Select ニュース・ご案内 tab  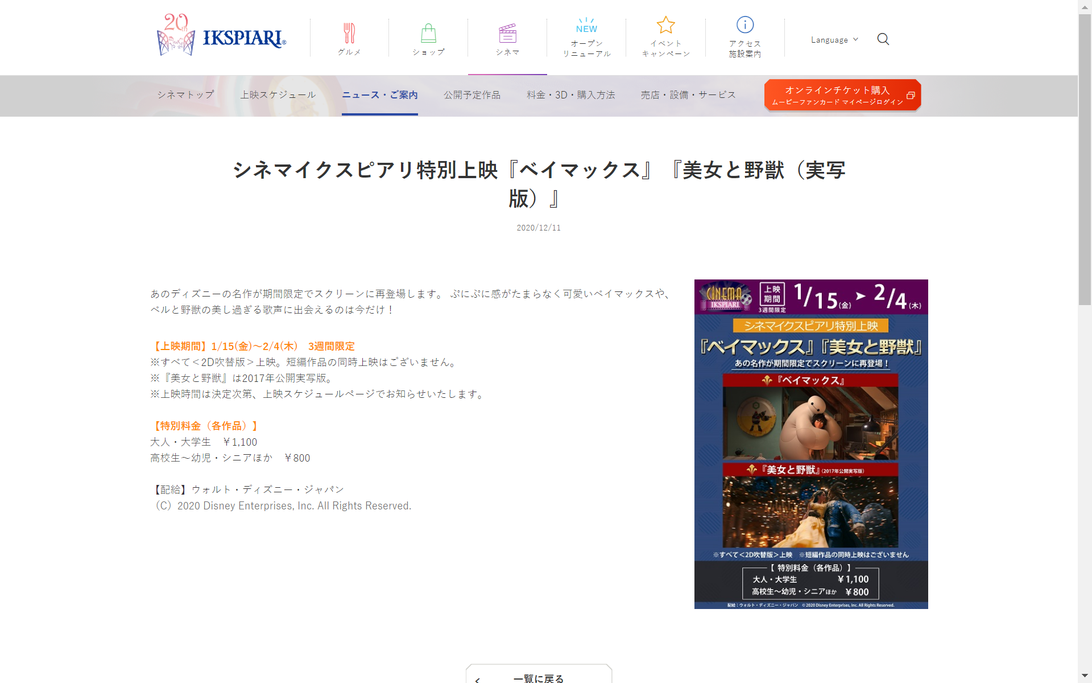pyautogui.click(x=379, y=95)
